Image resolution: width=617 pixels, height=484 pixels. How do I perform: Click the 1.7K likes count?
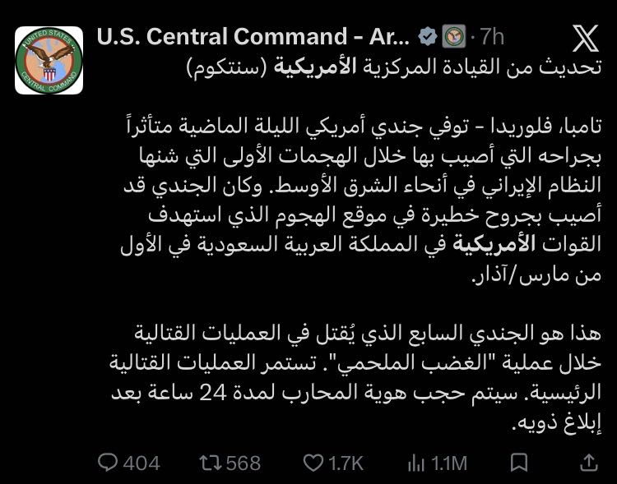click(346, 463)
